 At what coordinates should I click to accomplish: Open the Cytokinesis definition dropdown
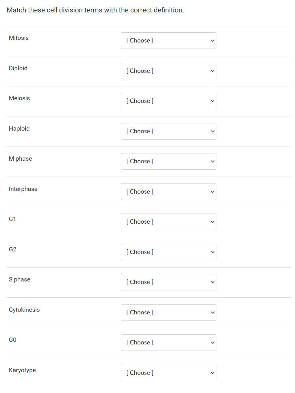pos(168,312)
